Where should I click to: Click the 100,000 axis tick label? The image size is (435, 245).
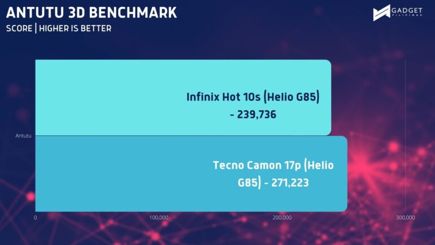pyautogui.click(x=159, y=217)
